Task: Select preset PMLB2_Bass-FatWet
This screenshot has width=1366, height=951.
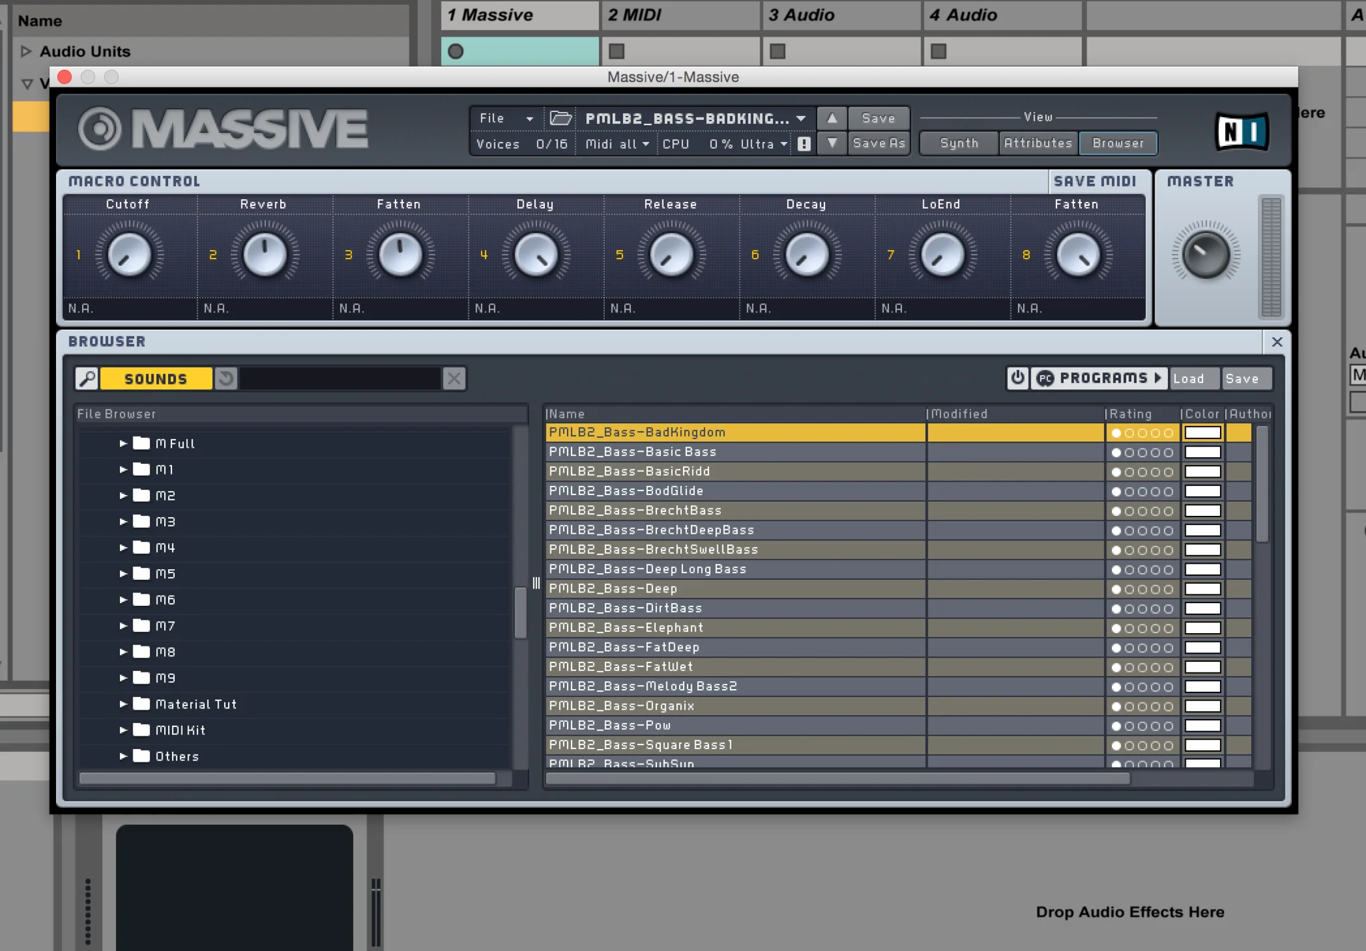Action: pos(736,666)
